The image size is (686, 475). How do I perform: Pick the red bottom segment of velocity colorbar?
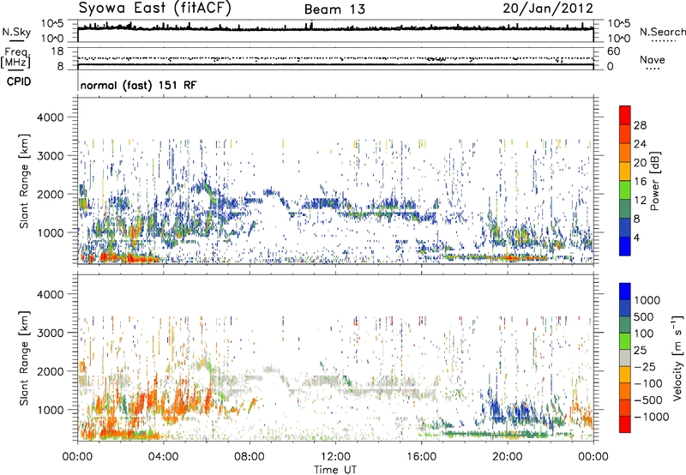625,424
